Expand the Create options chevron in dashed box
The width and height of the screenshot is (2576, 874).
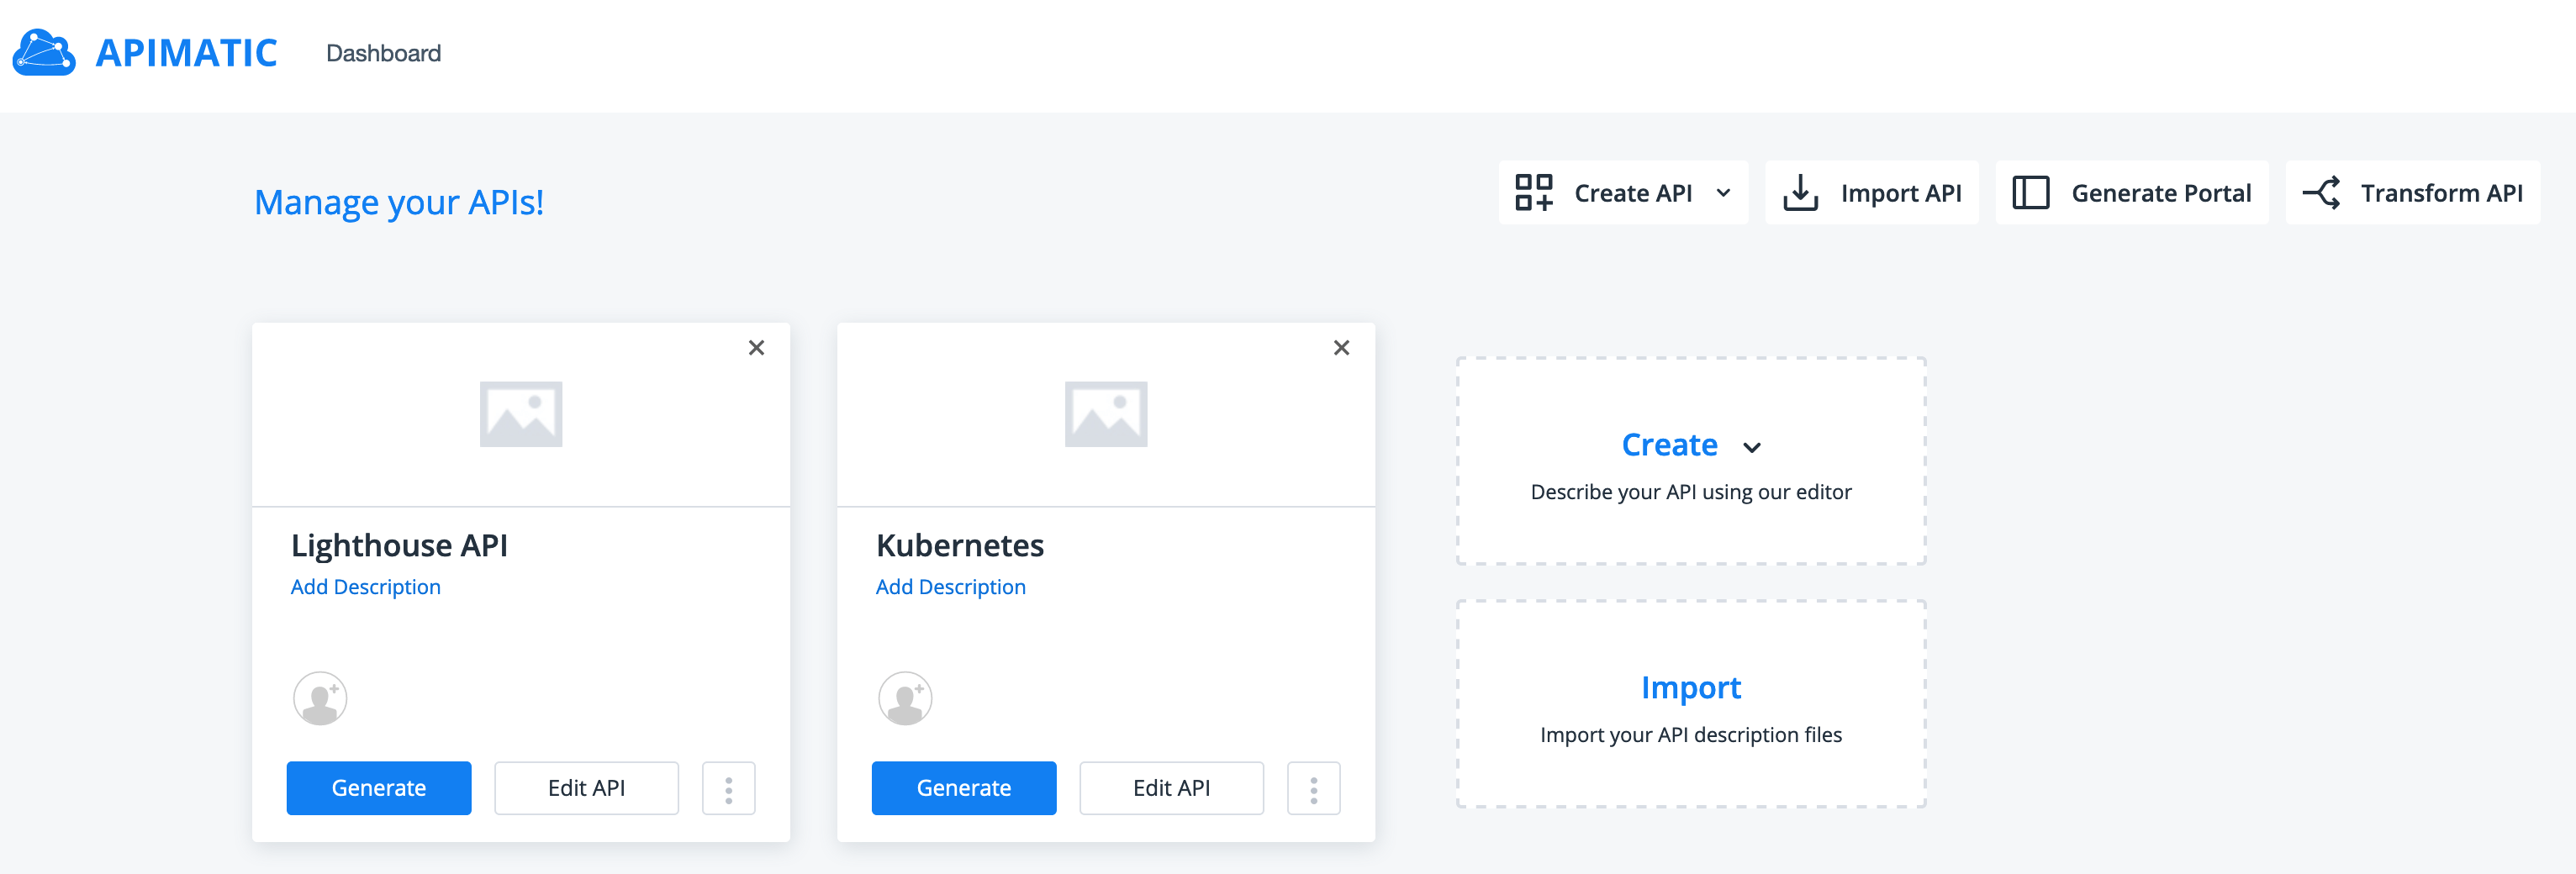[1753, 448]
